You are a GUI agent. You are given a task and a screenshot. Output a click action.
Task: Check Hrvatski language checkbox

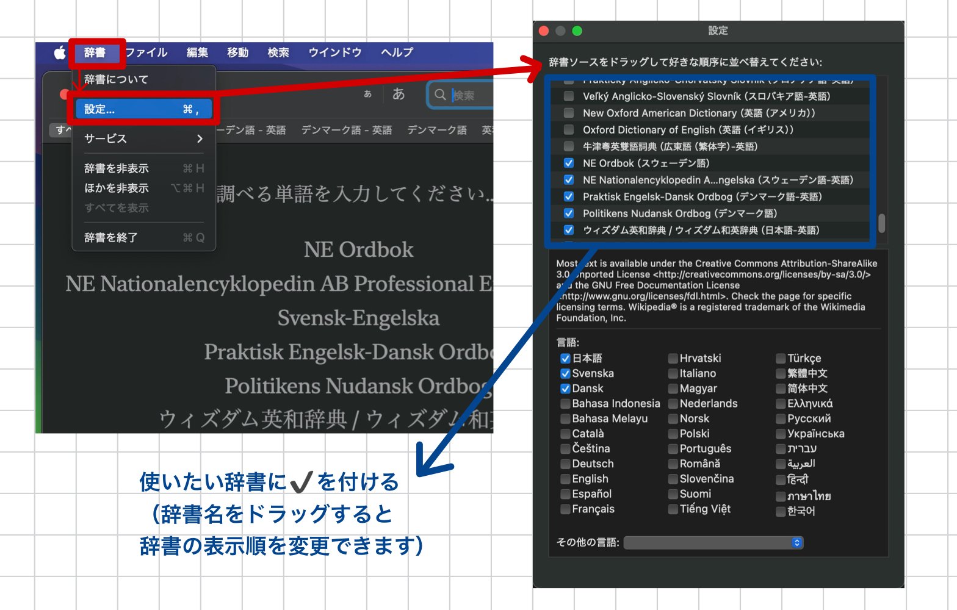[x=673, y=359]
